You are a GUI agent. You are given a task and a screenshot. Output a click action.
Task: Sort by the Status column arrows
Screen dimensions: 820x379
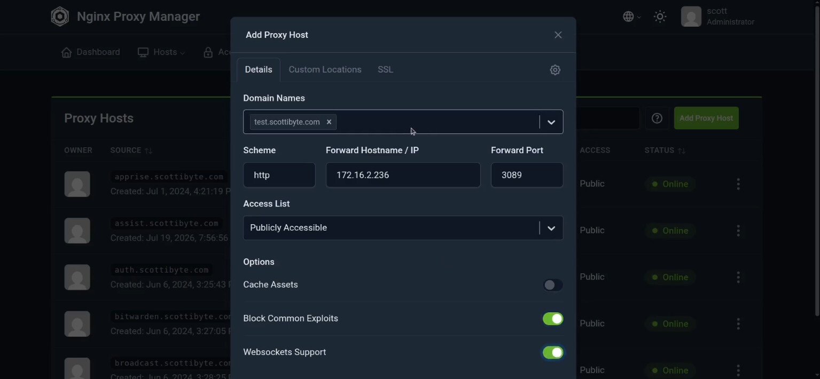click(682, 151)
